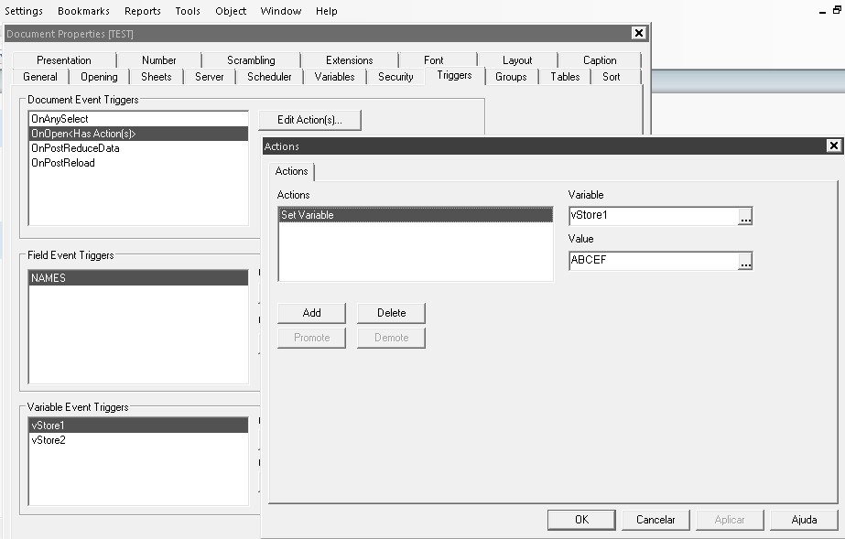Open help with the Ajuda button
The image size is (845, 539).
coord(804,520)
